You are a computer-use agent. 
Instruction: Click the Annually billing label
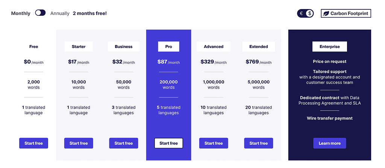60,13
